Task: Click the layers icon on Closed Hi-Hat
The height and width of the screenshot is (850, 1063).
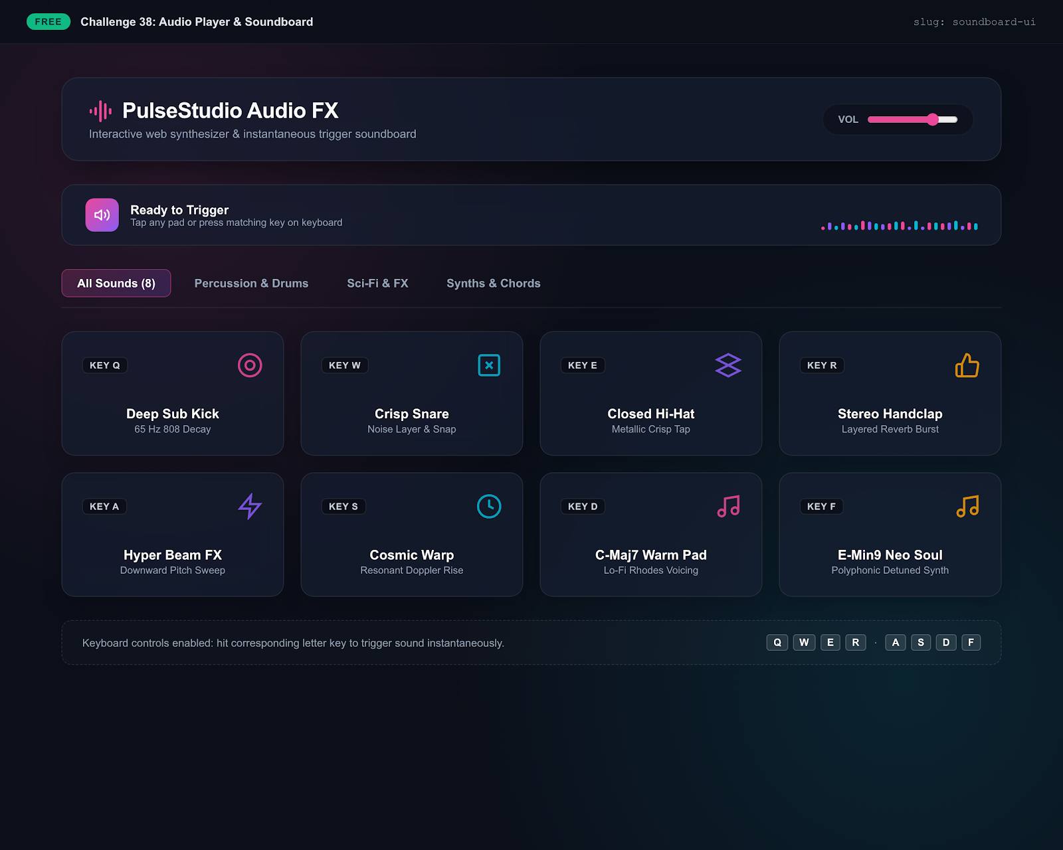Action: [x=728, y=365]
